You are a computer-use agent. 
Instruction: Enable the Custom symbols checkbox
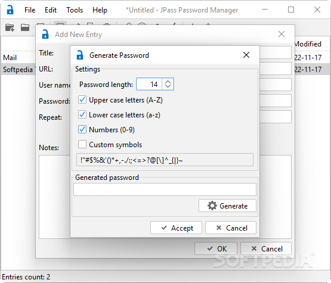82,144
